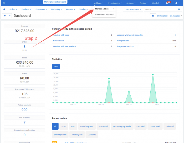Open Vendors with sales link
This screenshot has height=143, width=184.
coord(61,35)
